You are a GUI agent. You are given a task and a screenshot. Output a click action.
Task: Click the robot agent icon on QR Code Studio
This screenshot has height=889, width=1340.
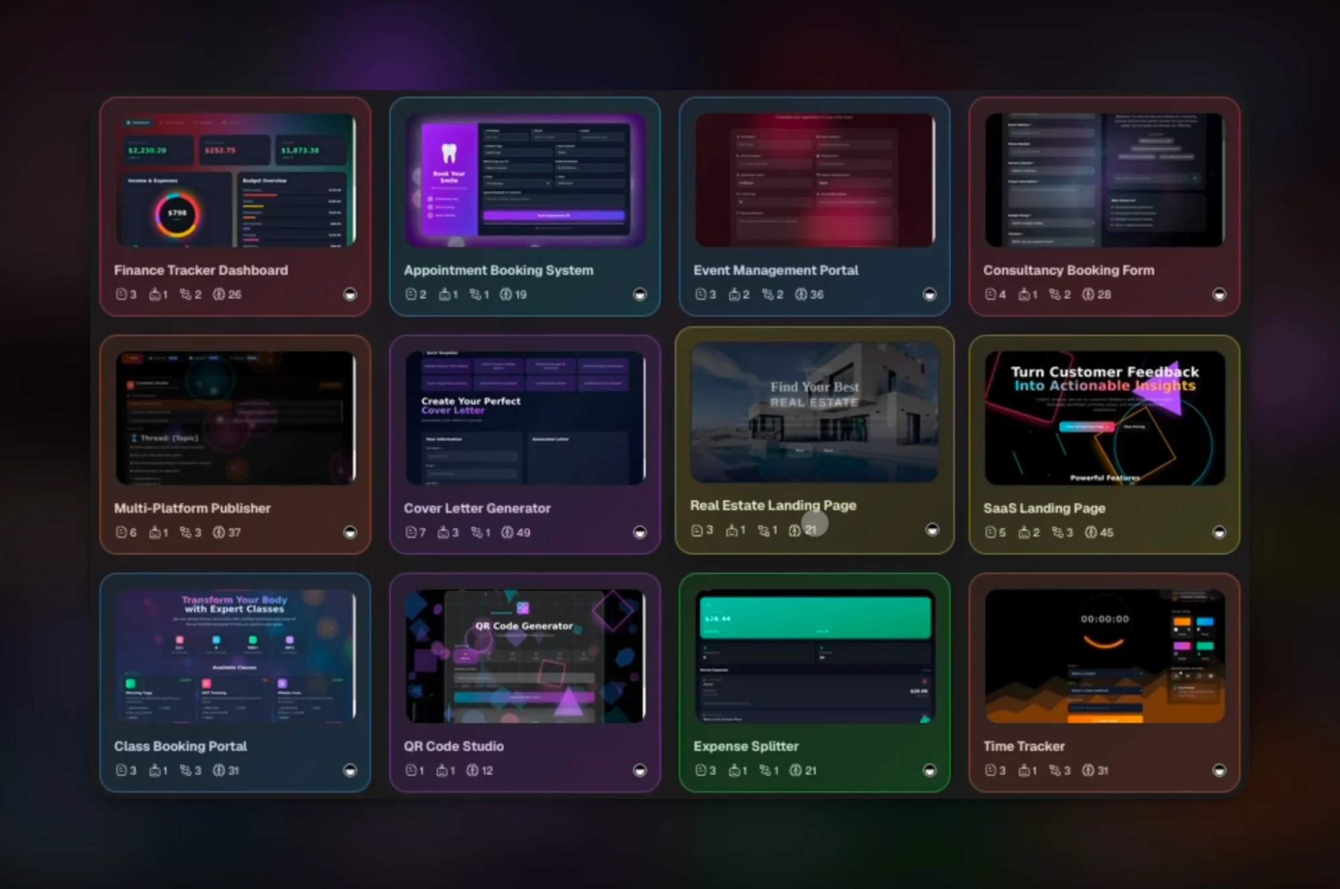pyautogui.click(x=442, y=771)
